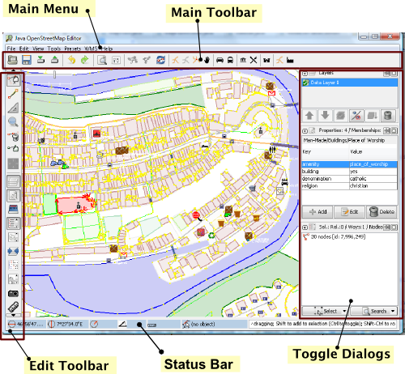Click the car preset icon
The width and height of the screenshot is (405, 374).
pyautogui.click(x=220, y=60)
